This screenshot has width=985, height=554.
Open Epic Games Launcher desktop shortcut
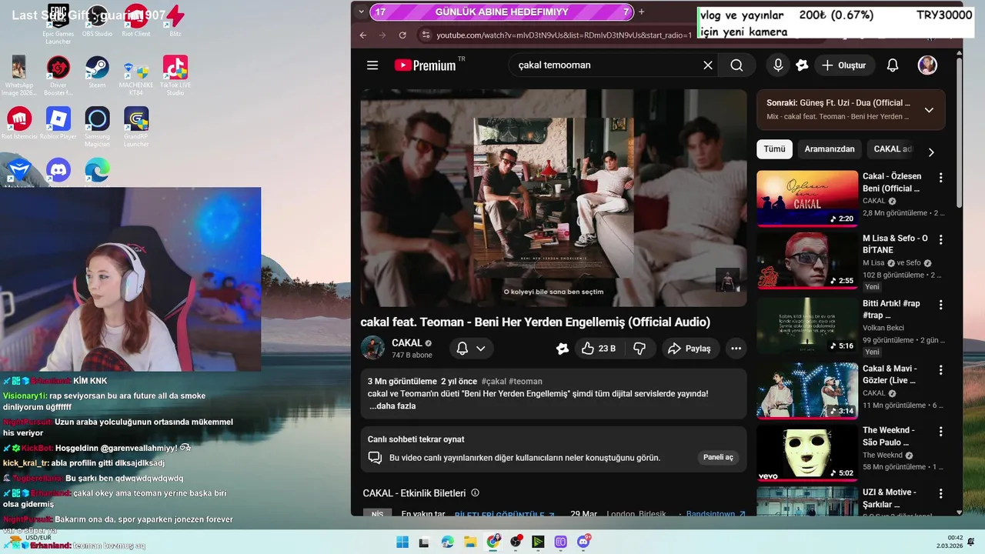[x=58, y=23]
